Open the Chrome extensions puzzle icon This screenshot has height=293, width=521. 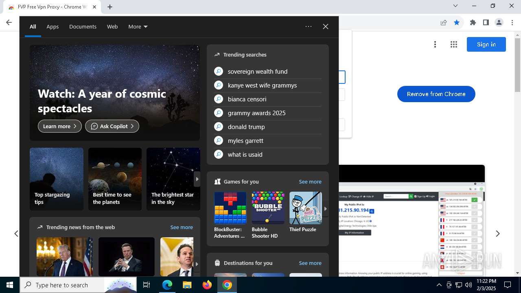tap(473, 22)
